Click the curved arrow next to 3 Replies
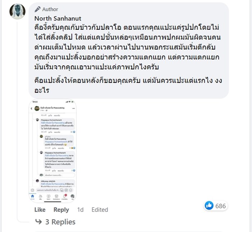This screenshot has width=252, height=232. pos(39,222)
